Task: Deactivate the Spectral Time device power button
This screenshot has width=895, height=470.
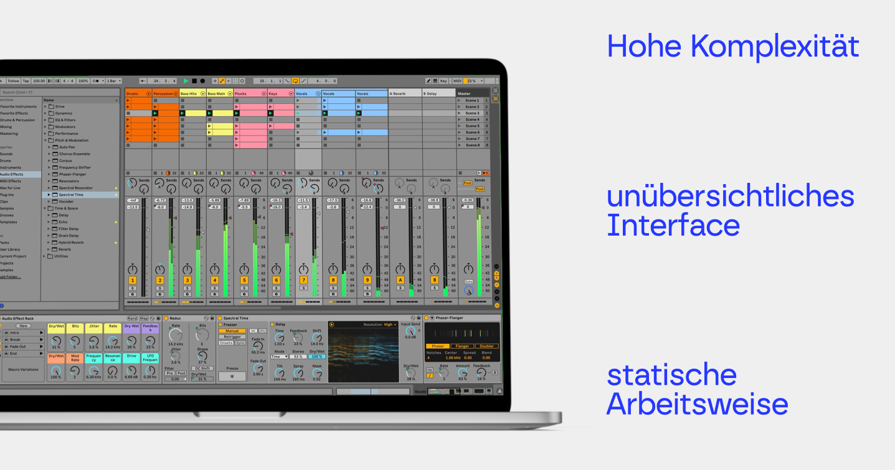Action: point(220,318)
